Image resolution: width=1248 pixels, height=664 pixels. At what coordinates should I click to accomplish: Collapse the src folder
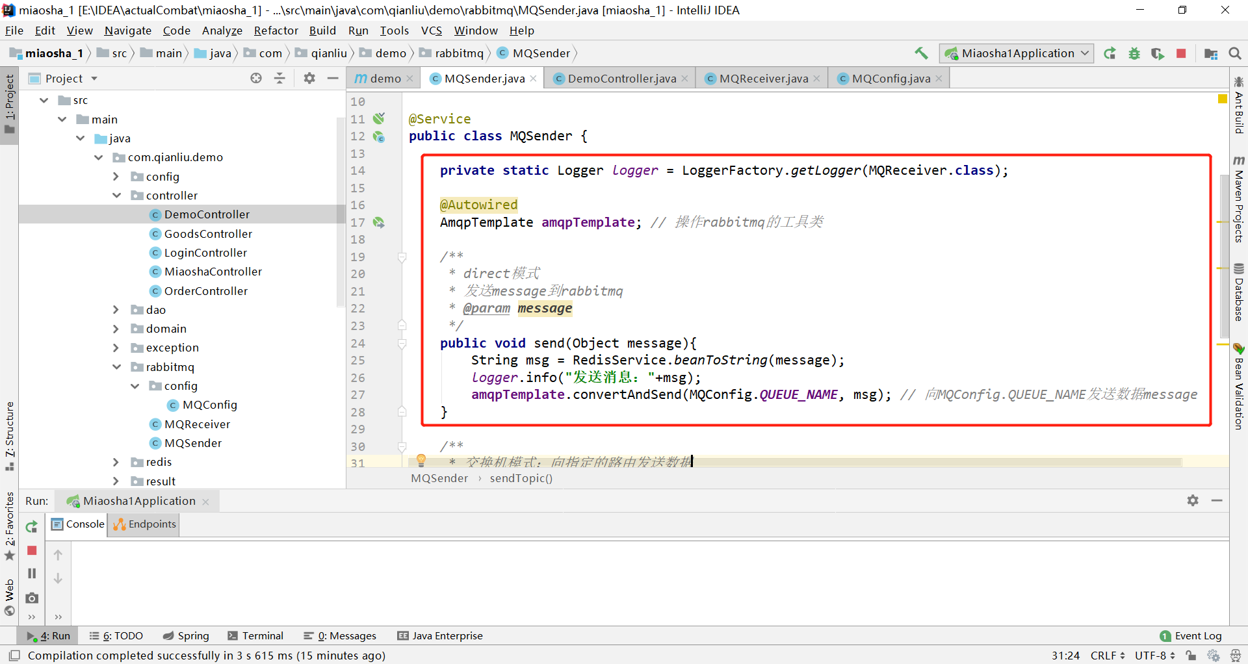44,100
